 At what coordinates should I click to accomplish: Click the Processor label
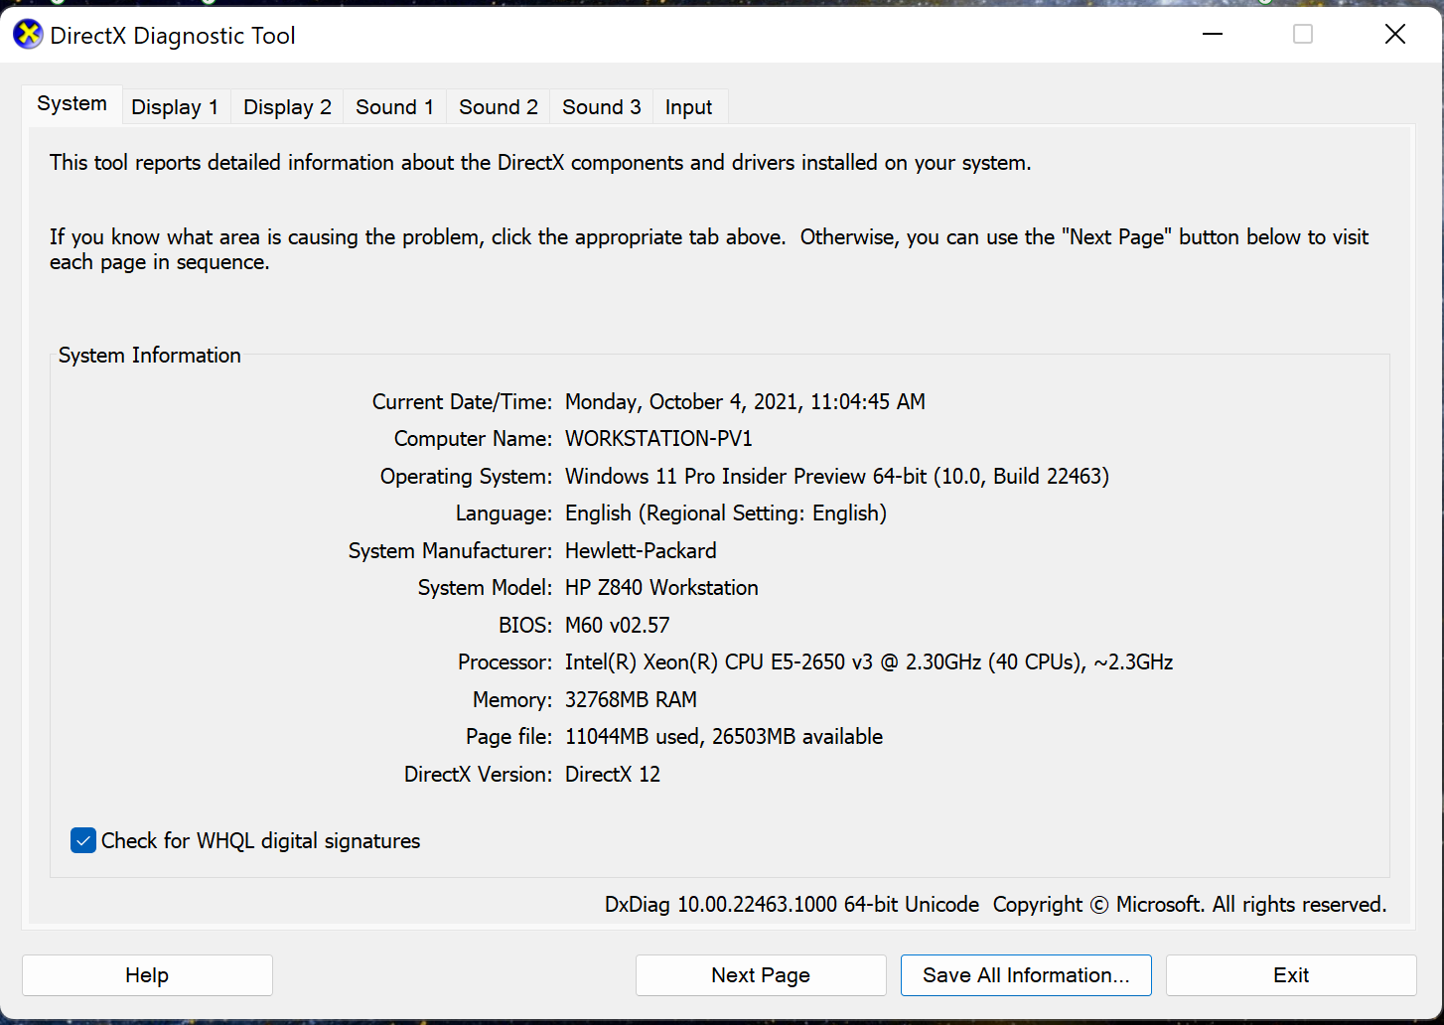[505, 662]
